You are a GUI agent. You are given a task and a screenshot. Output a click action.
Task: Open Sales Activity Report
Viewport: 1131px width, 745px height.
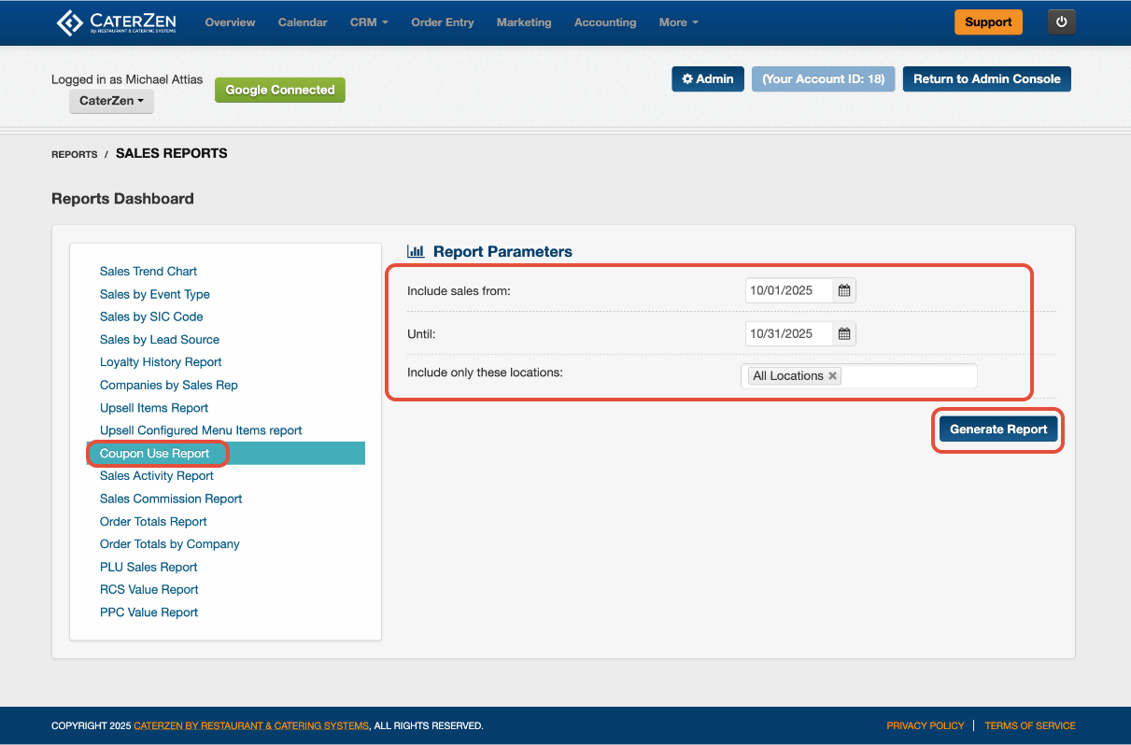click(x=157, y=476)
